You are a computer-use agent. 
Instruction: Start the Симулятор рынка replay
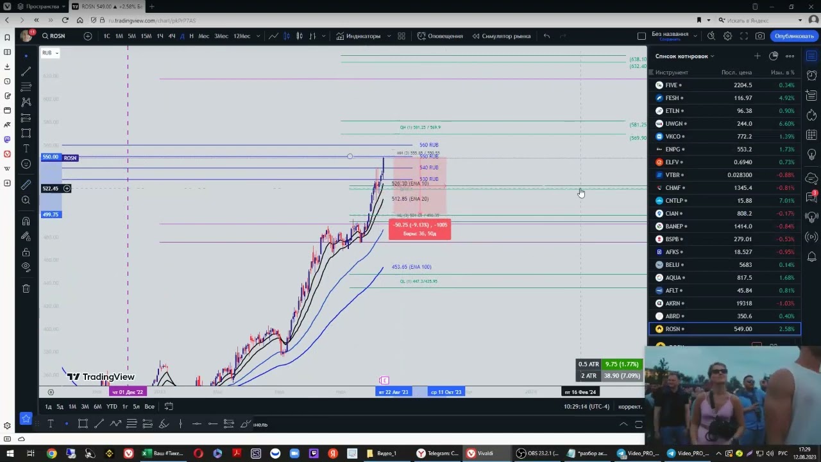point(502,36)
